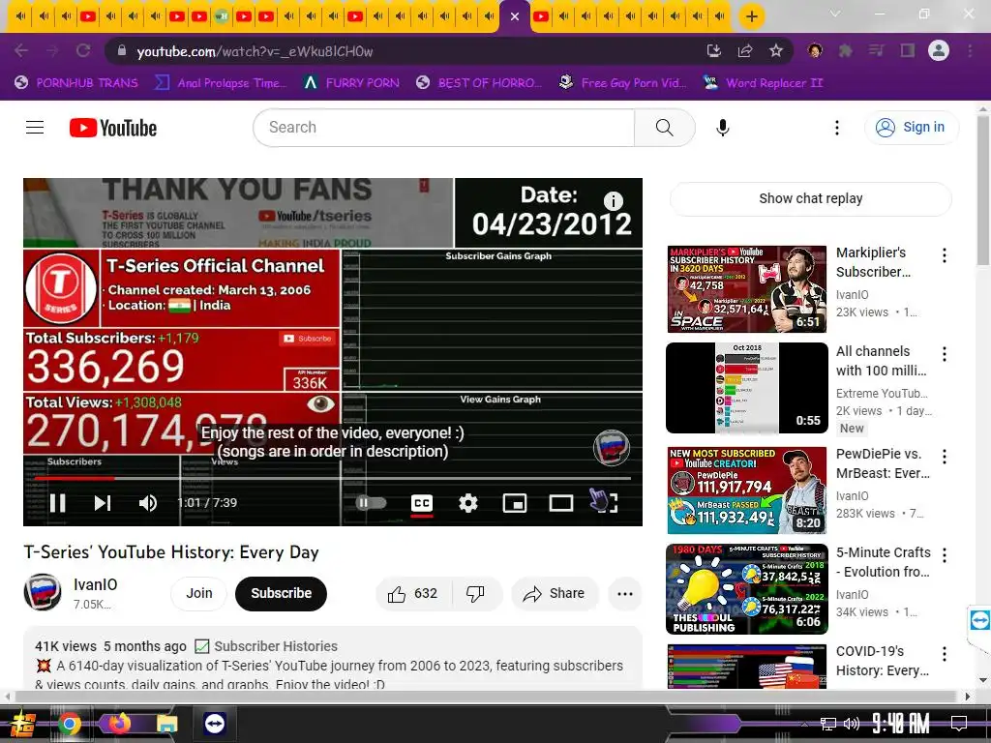Viewport: 991px width, 743px height.
Task: Open the Windows Start button
Action: [x=22, y=724]
